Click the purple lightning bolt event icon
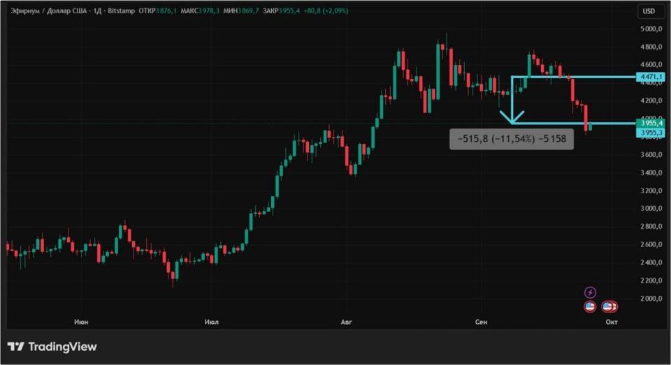This screenshot has height=365, width=671. (590, 293)
